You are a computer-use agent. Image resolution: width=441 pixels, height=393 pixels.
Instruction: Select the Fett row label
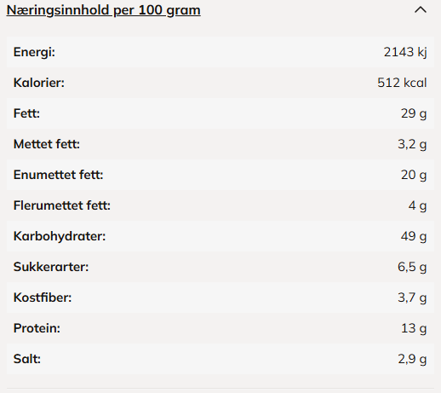26,113
